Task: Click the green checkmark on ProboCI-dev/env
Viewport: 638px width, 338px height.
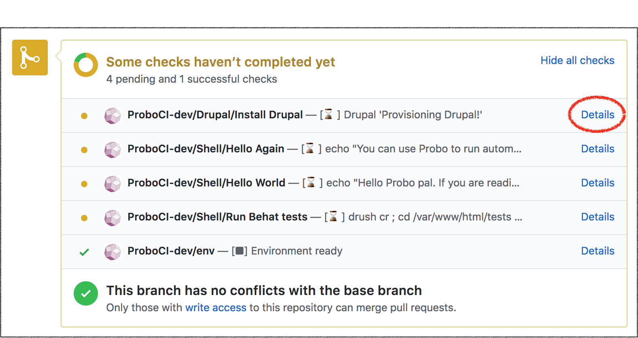Action: coord(84,252)
